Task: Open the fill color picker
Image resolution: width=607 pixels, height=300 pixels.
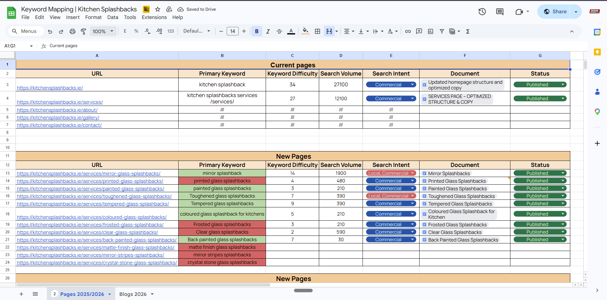Action: (305, 31)
